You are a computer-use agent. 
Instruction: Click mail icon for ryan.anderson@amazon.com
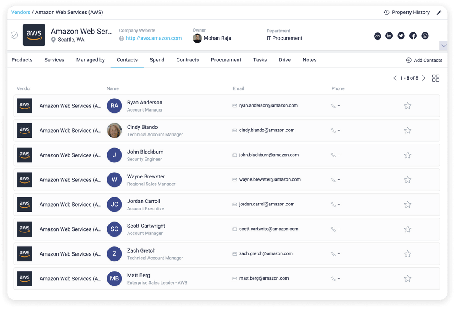point(235,106)
